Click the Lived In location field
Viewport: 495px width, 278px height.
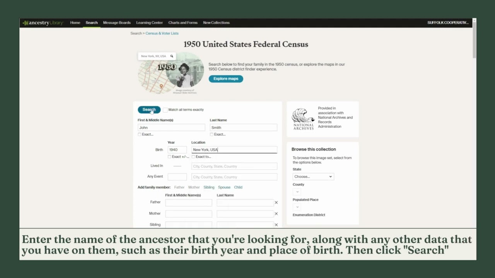click(234, 166)
